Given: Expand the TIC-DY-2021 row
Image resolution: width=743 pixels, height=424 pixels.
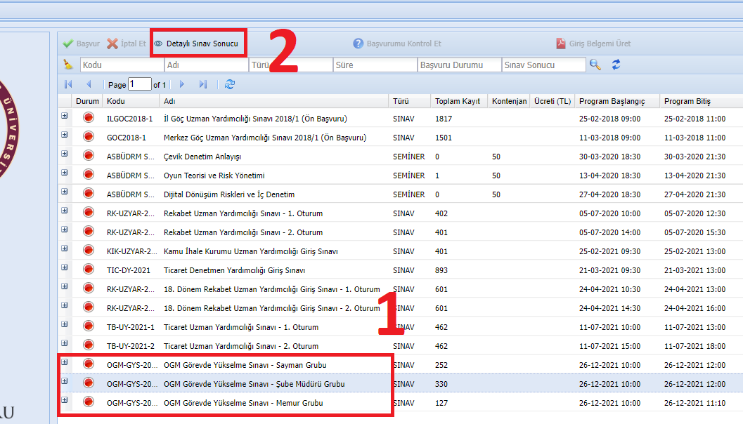Looking at the screenshot, I should (65, 267).
